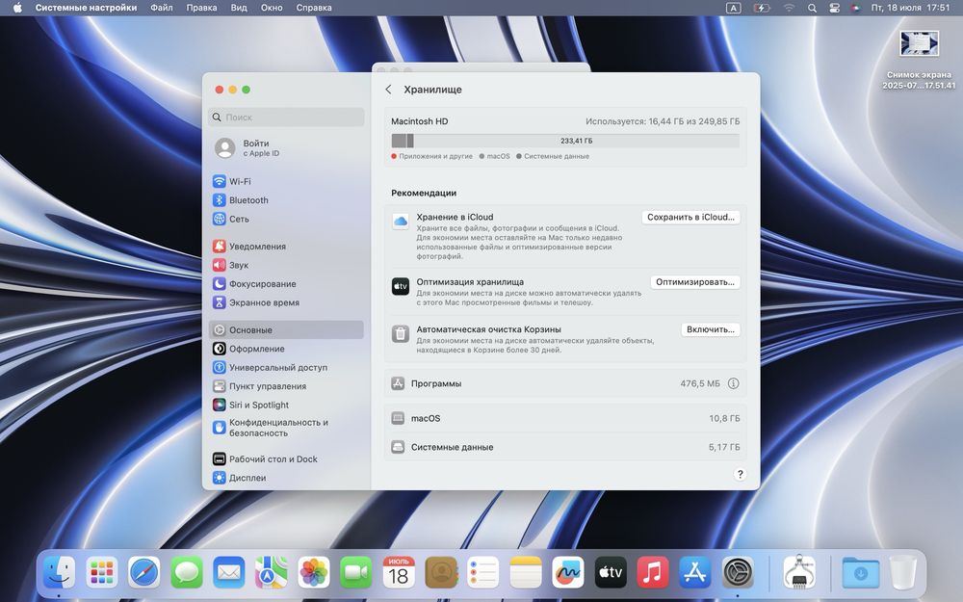This screenshot has width=963, height=602.
Task: Open Экранное время settings
Action: (286, 302)
